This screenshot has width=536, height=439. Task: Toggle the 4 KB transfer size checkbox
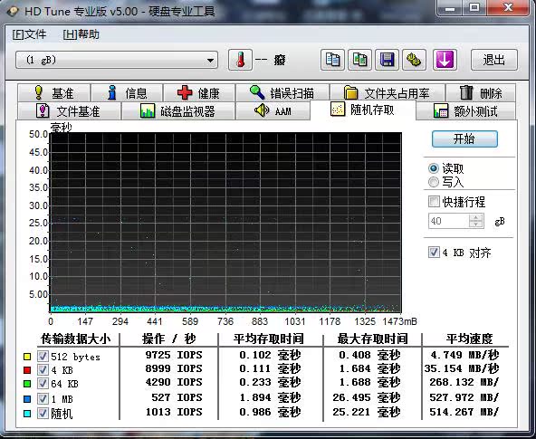click(43, 369)
